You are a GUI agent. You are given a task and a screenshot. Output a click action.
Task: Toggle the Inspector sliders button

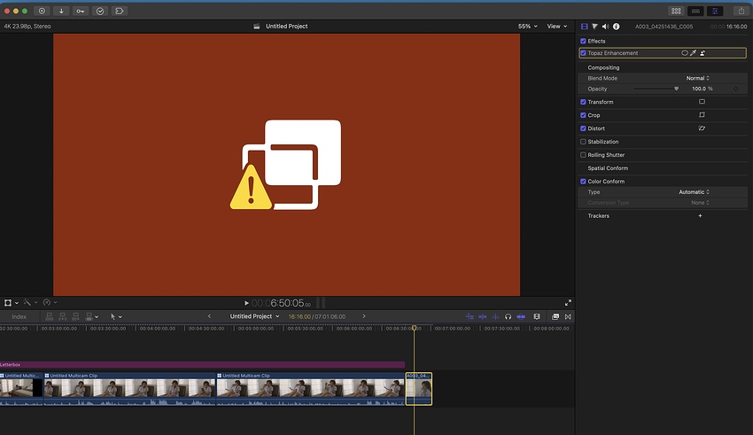coord(715,11)
